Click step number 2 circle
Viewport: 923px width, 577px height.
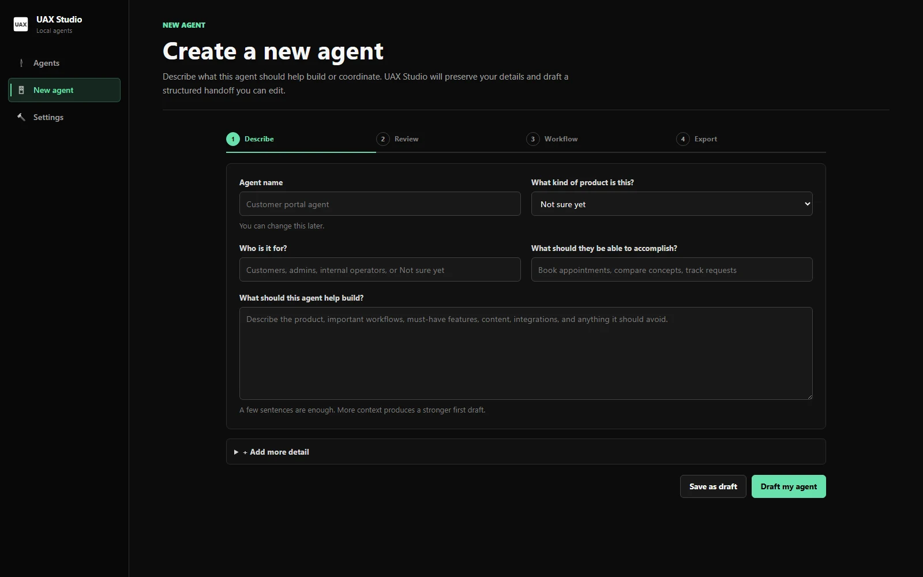(383, 139)
